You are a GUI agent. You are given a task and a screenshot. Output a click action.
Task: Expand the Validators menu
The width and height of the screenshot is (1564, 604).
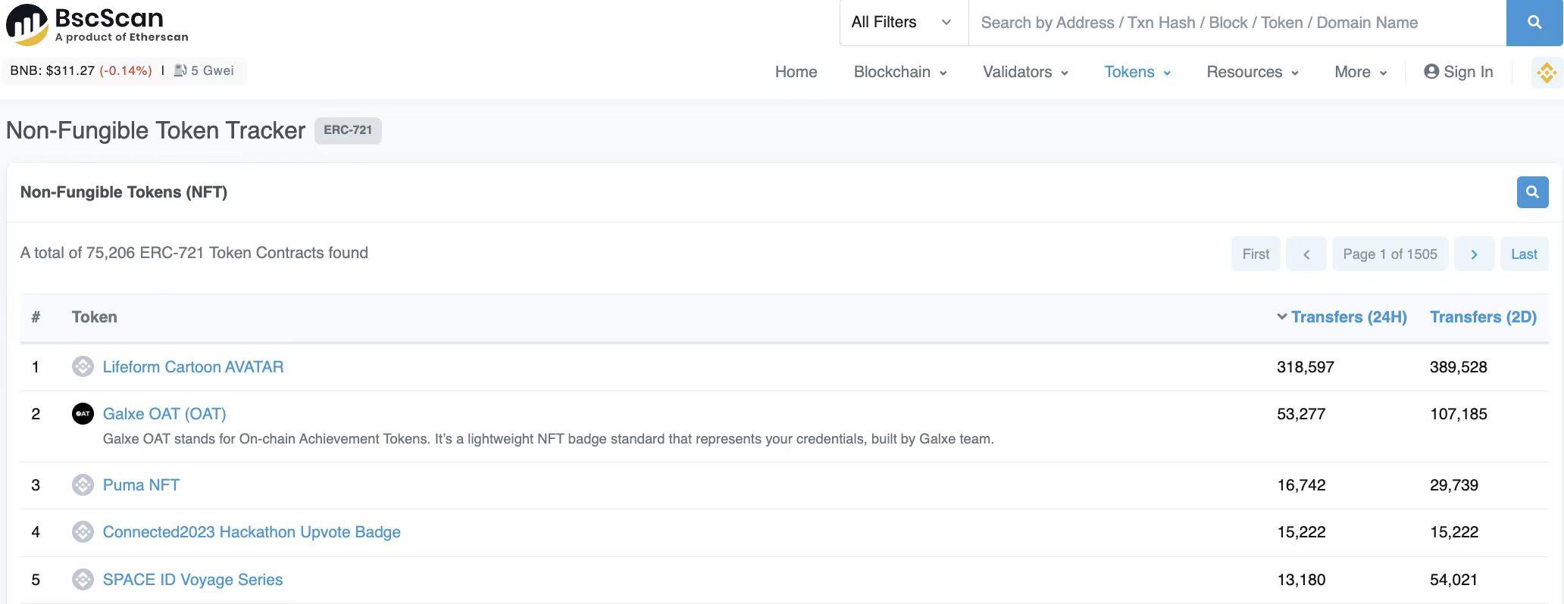tap(1024, 72)
